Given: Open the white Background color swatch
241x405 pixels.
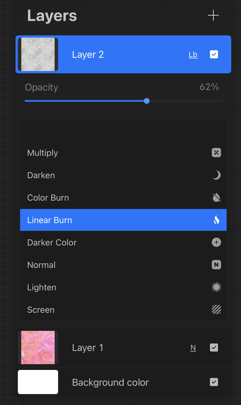Looking at the screenshot, I should click(x=38, y=382).
